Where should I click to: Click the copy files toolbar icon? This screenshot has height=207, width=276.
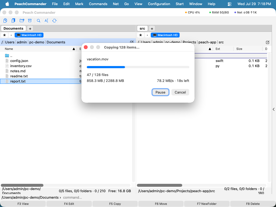pos(5,20)
